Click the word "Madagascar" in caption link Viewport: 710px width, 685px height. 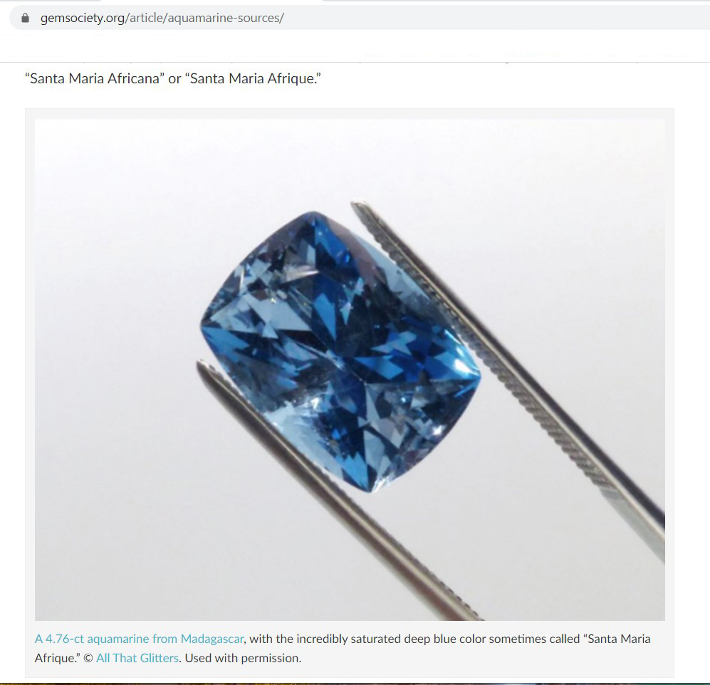[x=212, y=639]
